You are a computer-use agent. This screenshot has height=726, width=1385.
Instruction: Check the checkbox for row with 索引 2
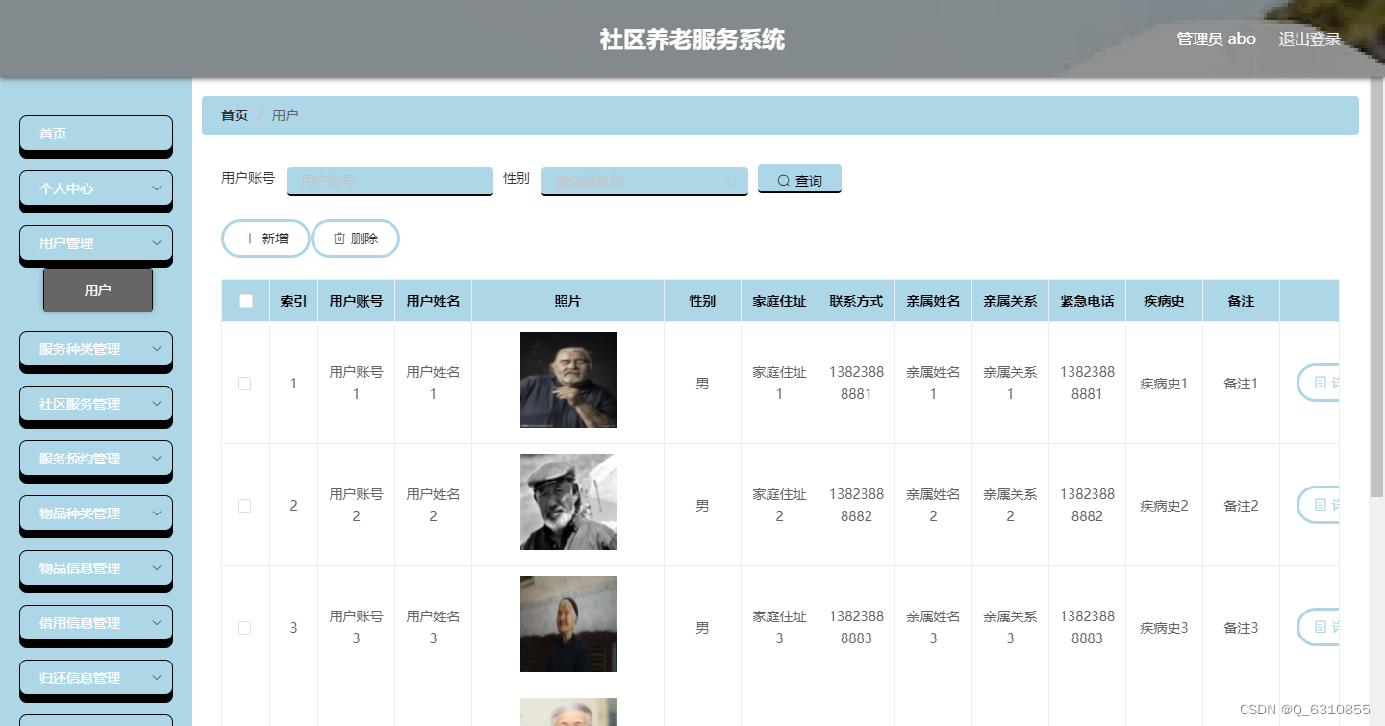click(x=244, y=505)
